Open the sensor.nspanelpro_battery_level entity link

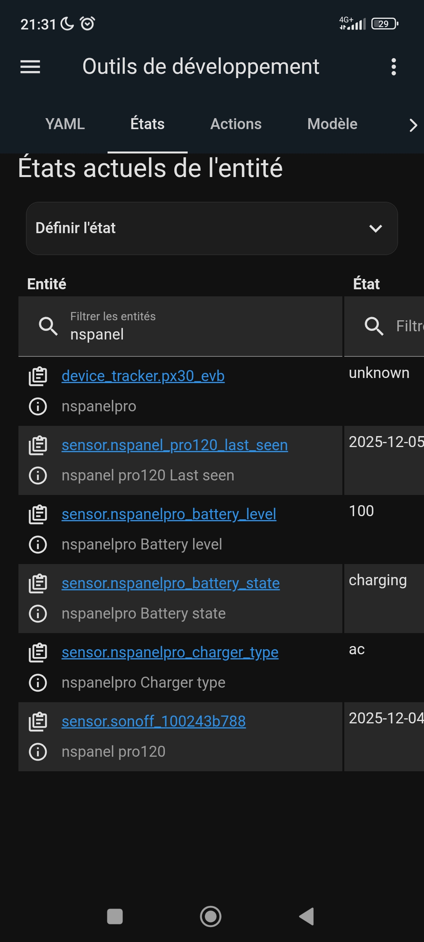tap(169, 514)
